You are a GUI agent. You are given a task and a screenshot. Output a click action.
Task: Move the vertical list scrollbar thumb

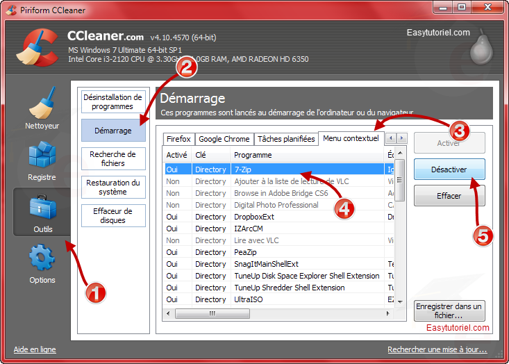pyautogui.click(x=400, y=180)
